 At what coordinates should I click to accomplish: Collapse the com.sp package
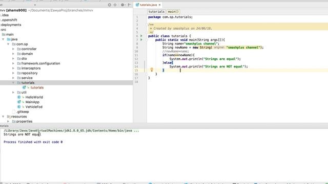[x=8, y=44]
